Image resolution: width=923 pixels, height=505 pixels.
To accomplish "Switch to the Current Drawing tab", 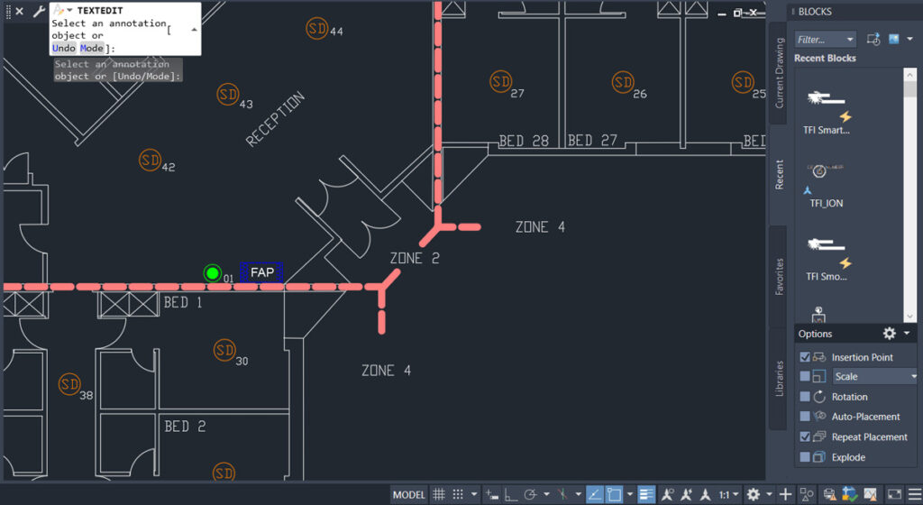I will 780,72.
